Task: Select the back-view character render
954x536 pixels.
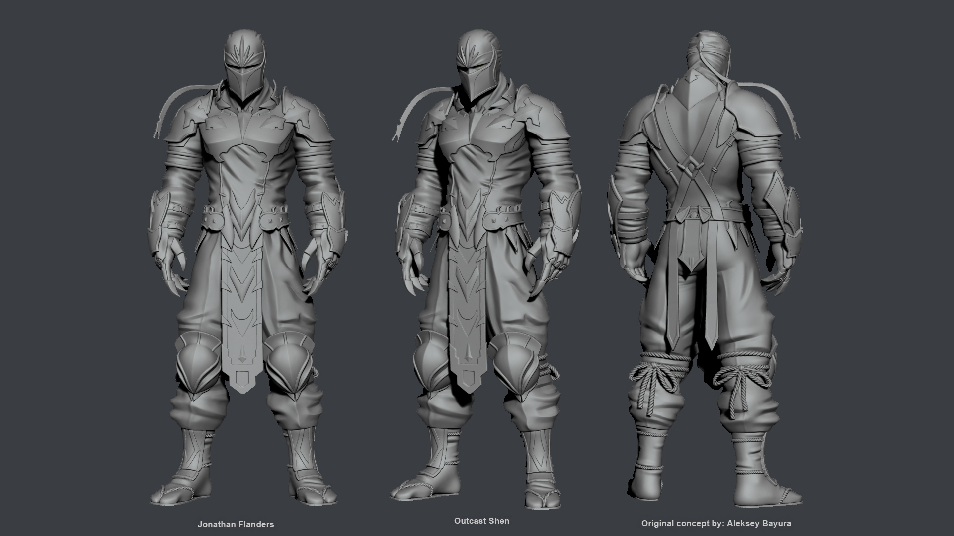Action: pyautogui.click(x=705, y=268)
